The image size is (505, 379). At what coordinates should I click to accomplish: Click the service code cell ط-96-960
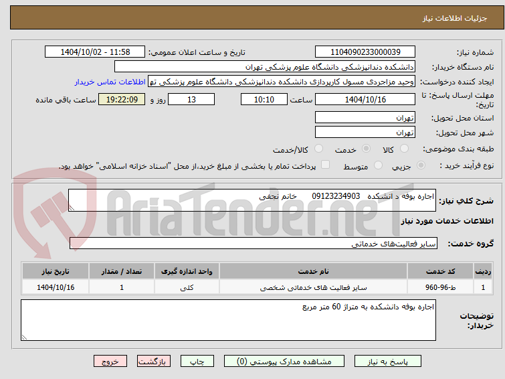[440, 287]
